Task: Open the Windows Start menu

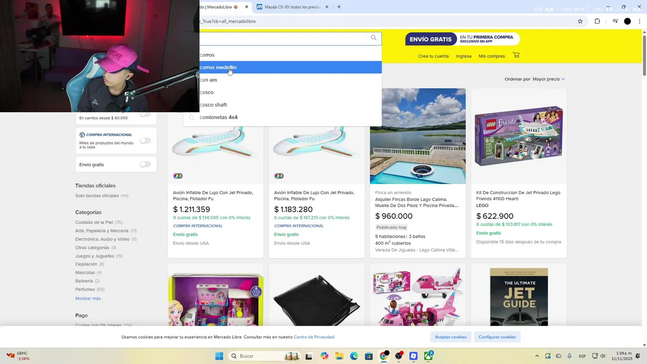Action: tap(219, 356)
